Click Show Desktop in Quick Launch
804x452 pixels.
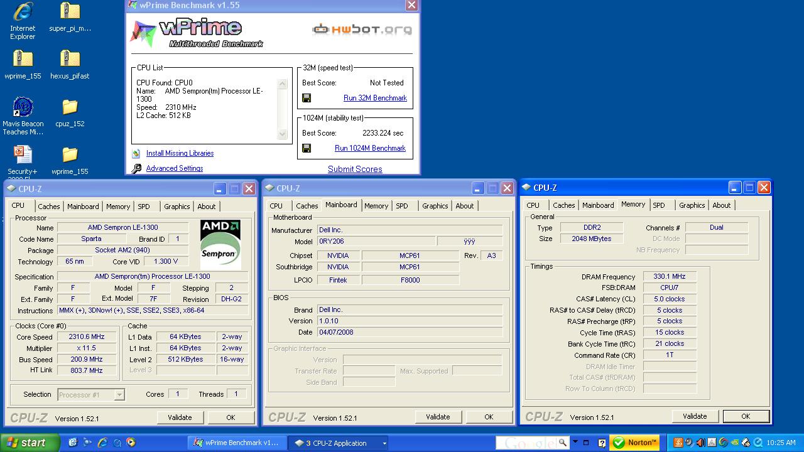point(72,443)
